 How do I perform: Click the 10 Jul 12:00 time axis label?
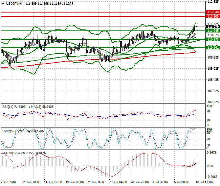point(204,182)
